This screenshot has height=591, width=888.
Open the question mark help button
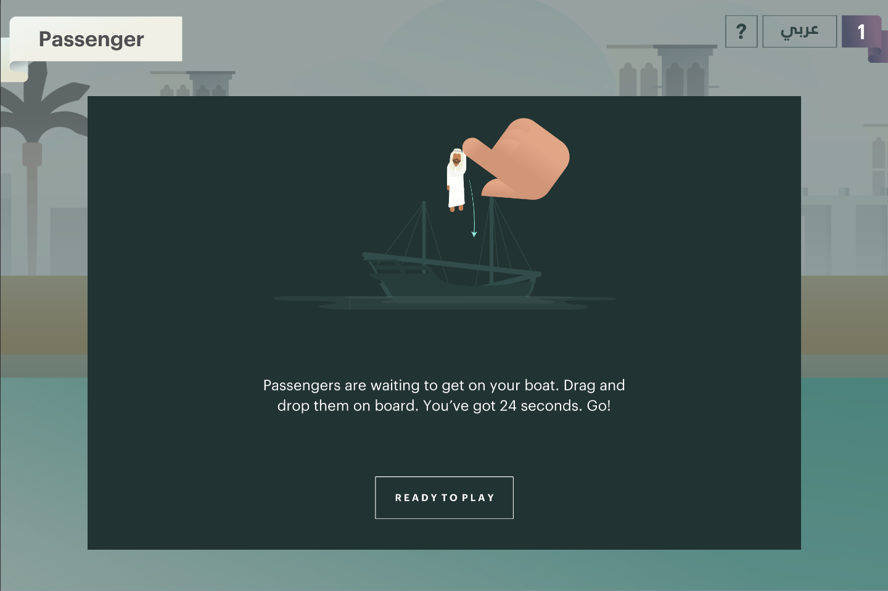(741, 31)
